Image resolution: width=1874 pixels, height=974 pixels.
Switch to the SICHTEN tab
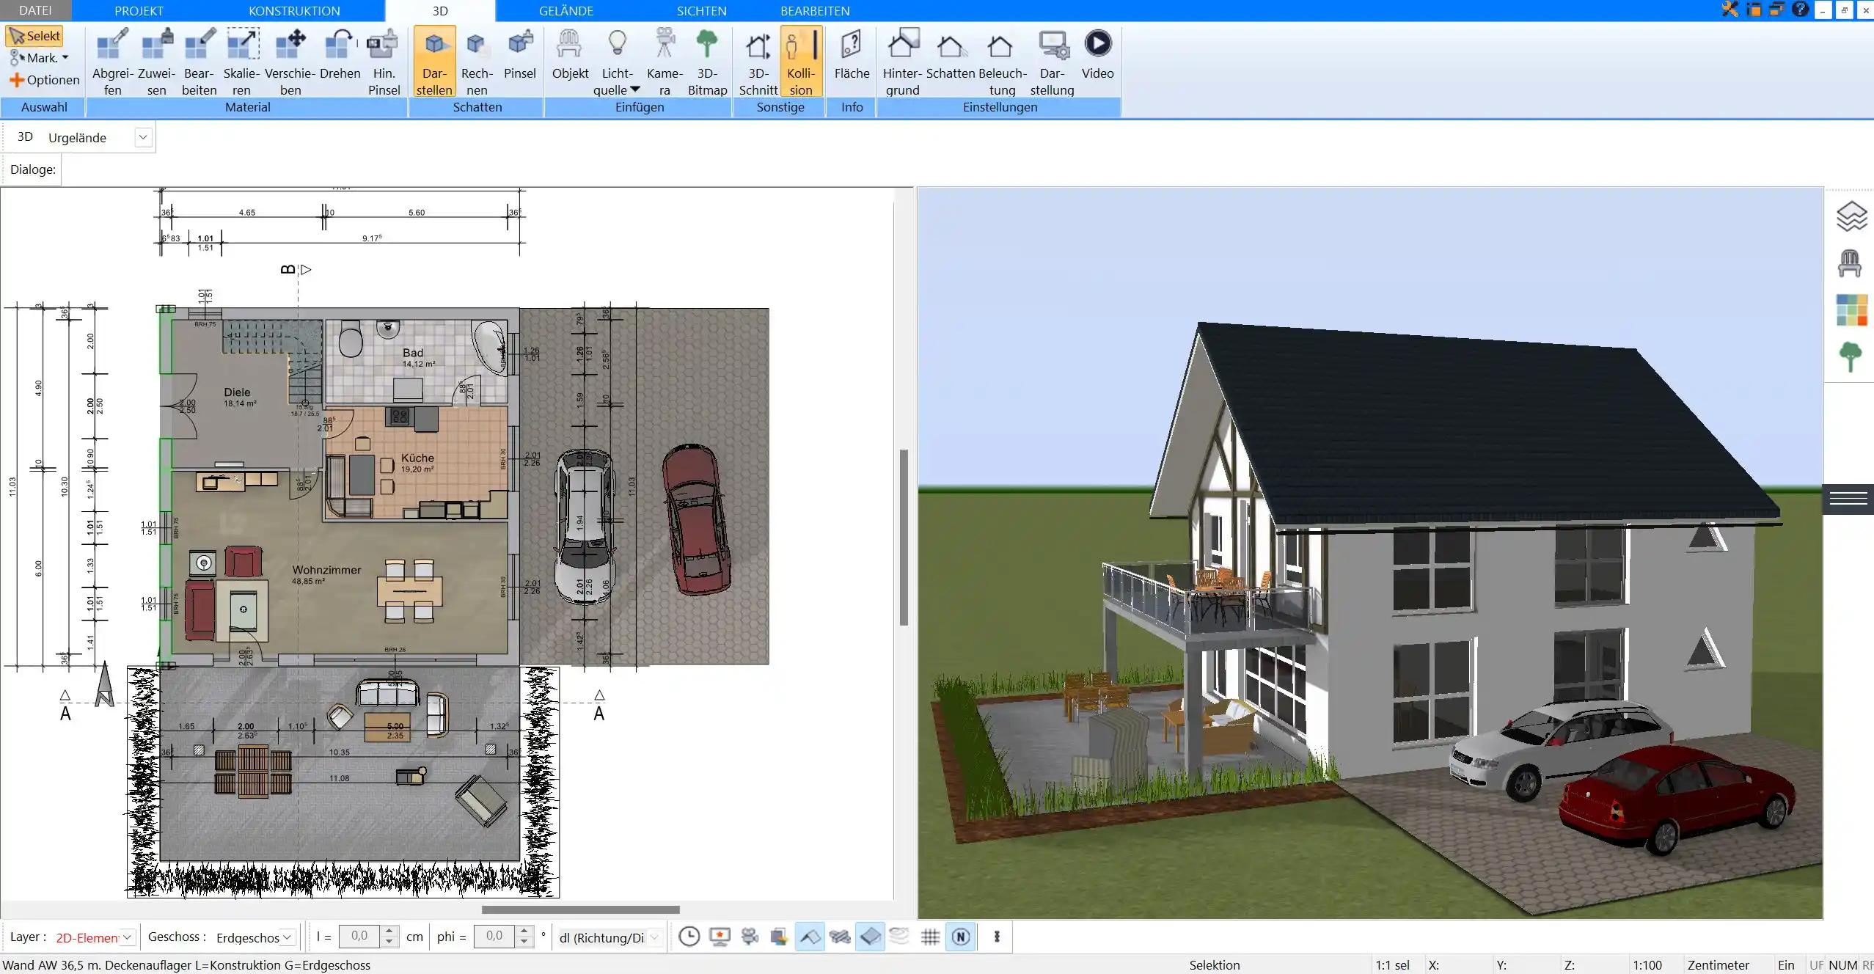pyautogui.click(x=701, y=10)
